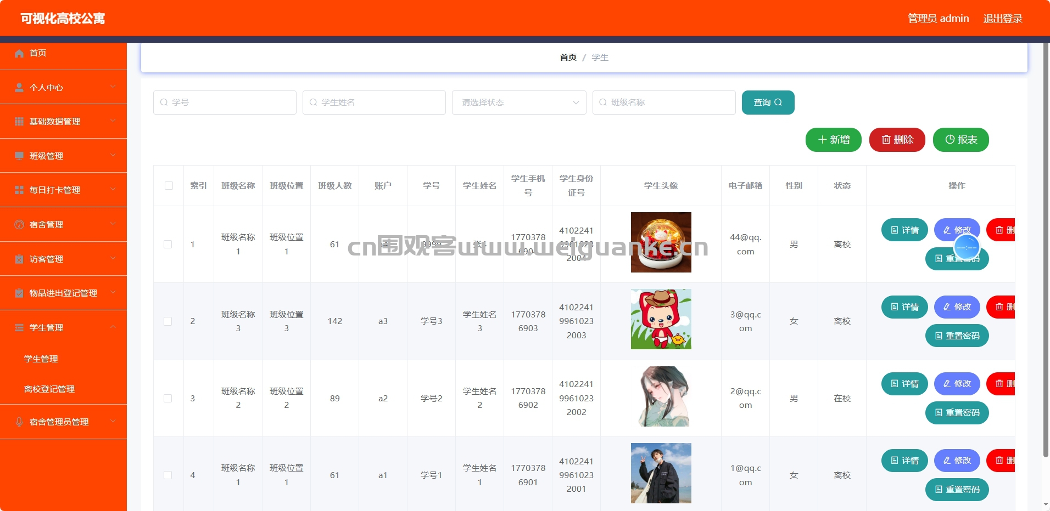Select 宿舍管理员管理 in the sidebar
This screenshot has width=1050, height=511.
[x=63, y=422]
